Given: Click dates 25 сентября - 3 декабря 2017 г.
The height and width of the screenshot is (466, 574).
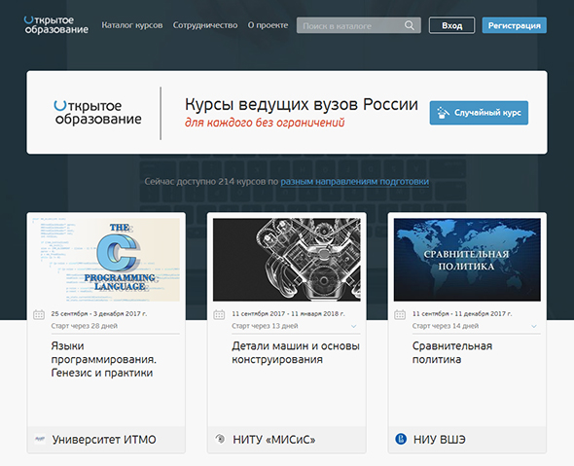Looking at the screenshot, I should pos(99,313).
